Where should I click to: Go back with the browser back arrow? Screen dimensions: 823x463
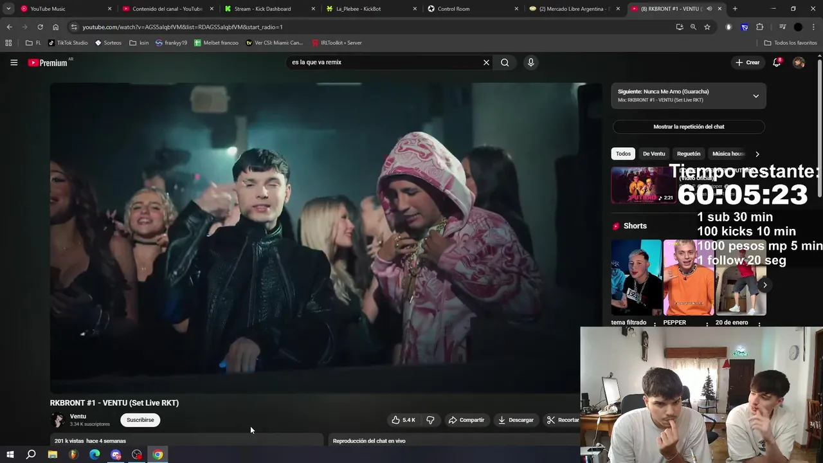point(9,27)
